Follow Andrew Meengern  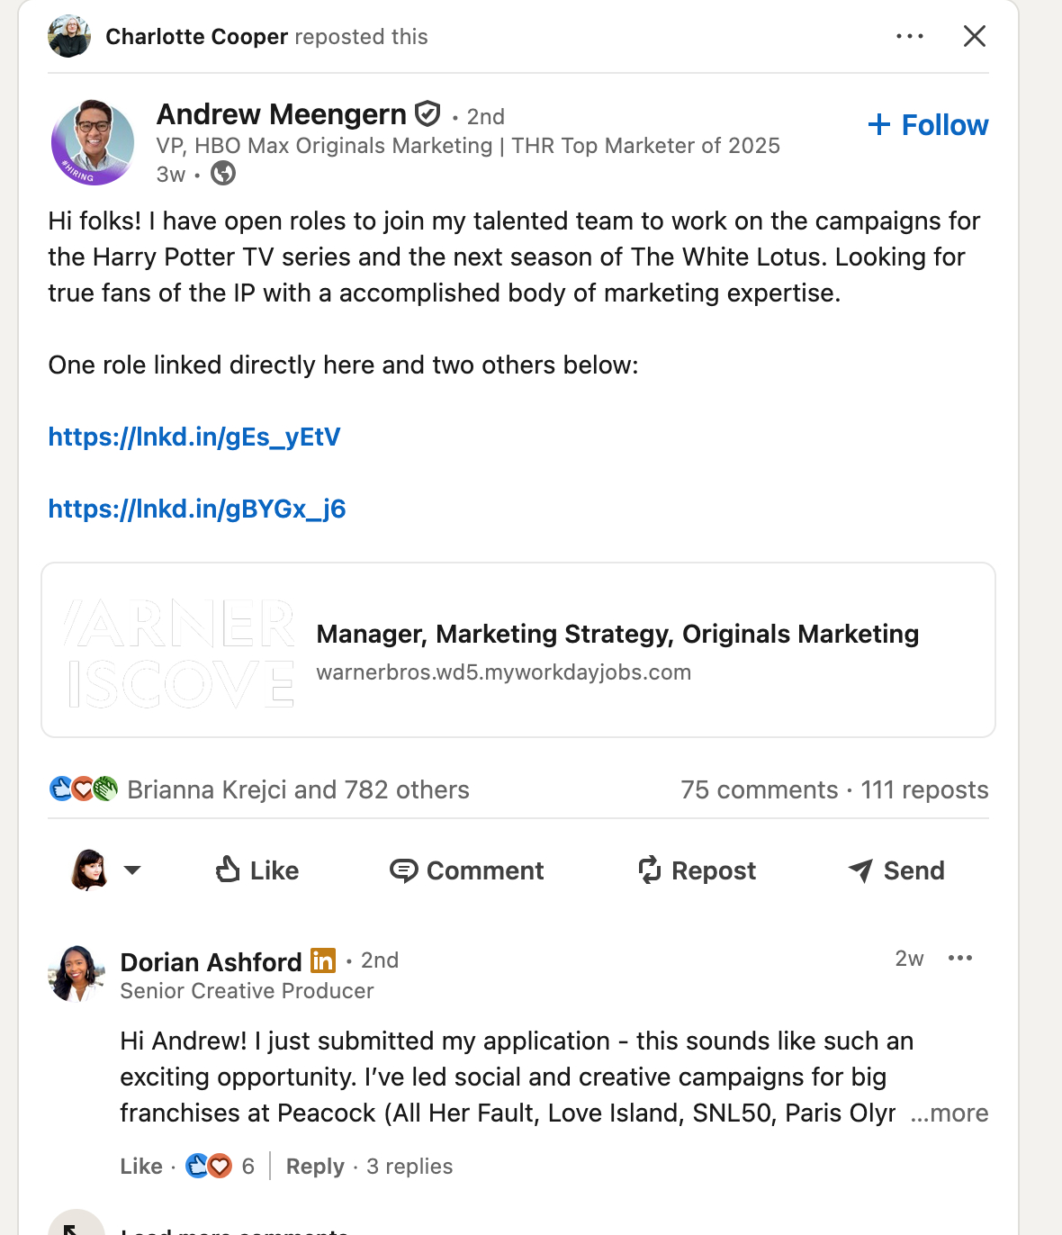pyautogui.click(x=928, y=125)
